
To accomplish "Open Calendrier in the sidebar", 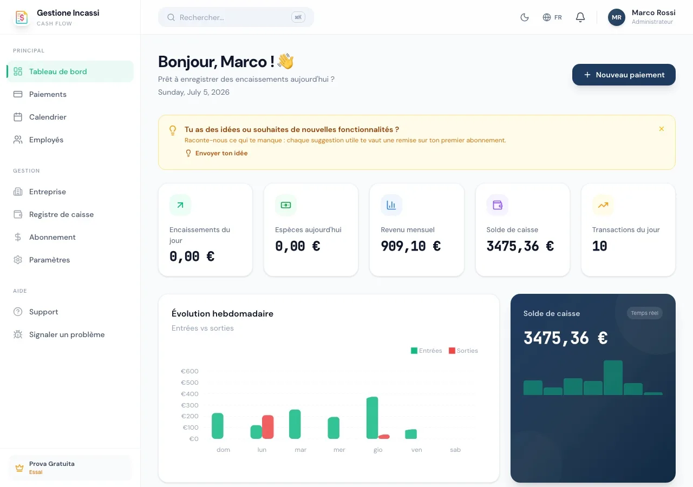I will (x=70, y=117).
